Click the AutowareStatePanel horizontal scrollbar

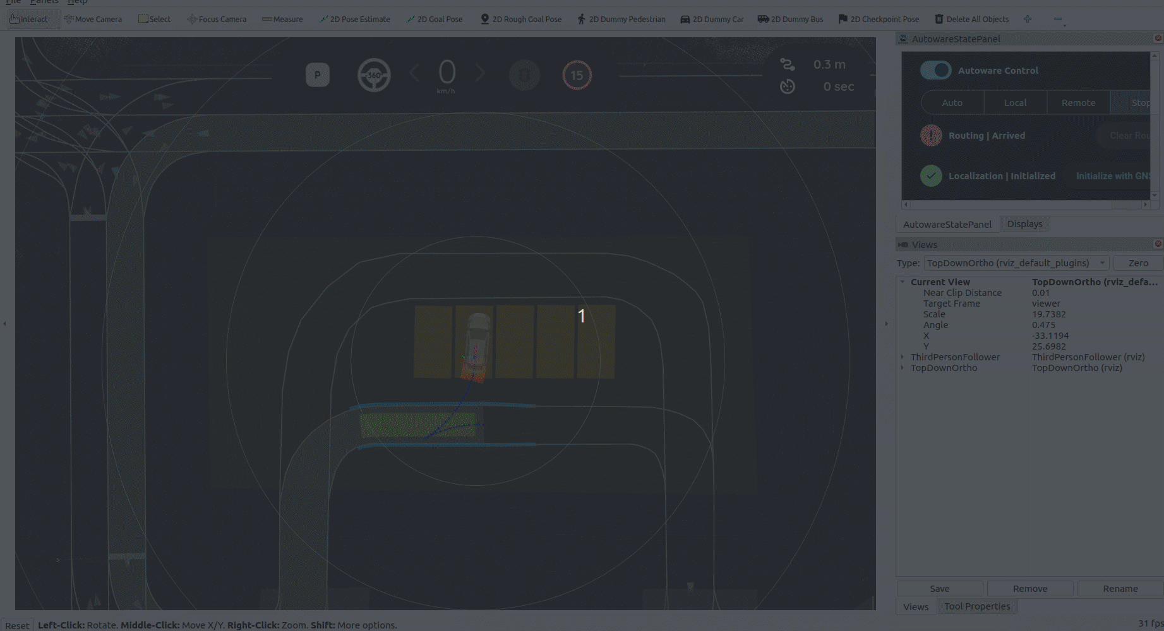coord(1026,204)
